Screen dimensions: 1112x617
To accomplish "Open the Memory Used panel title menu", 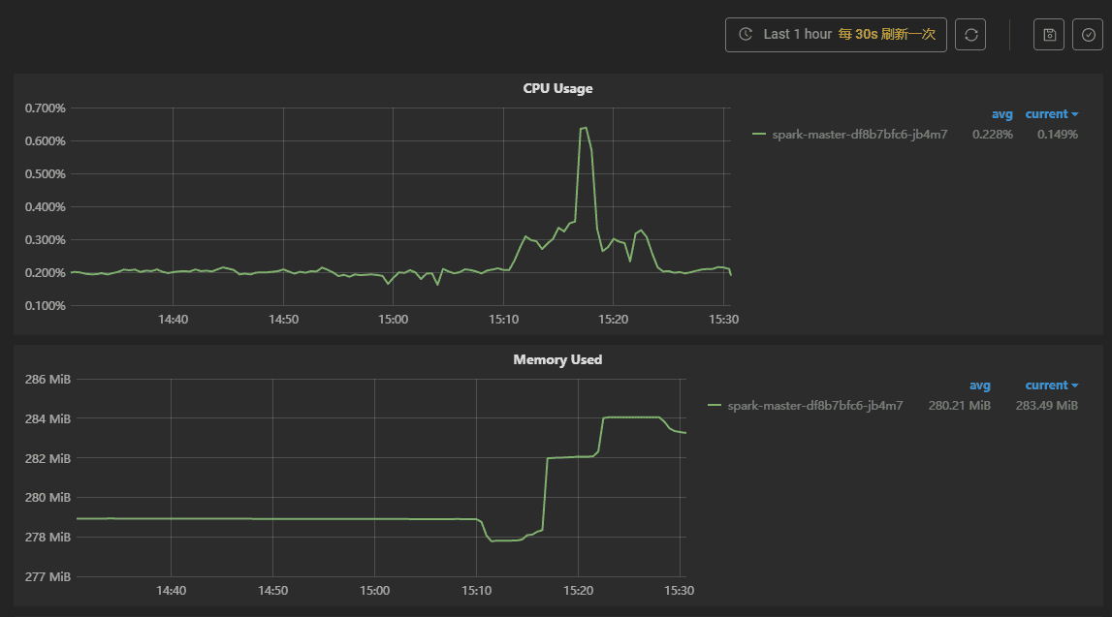I will (x=557, y=359).
